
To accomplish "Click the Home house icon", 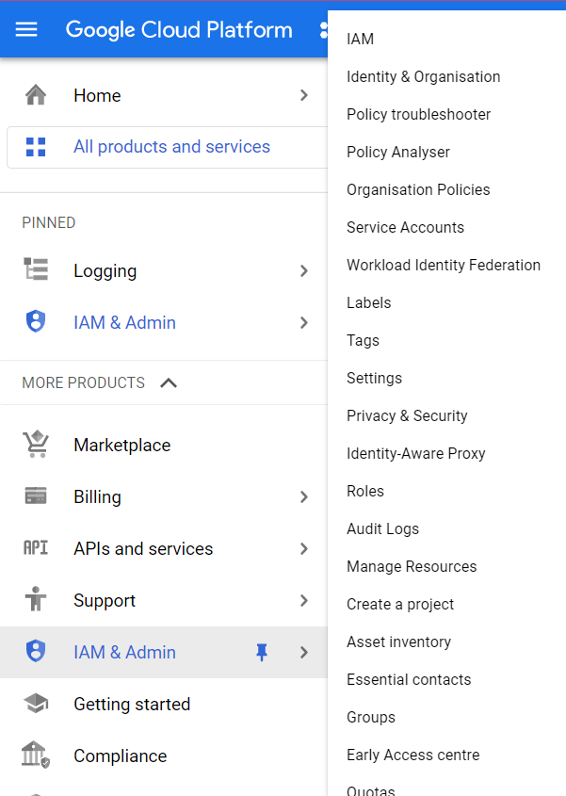I will [x=36, y=95].
